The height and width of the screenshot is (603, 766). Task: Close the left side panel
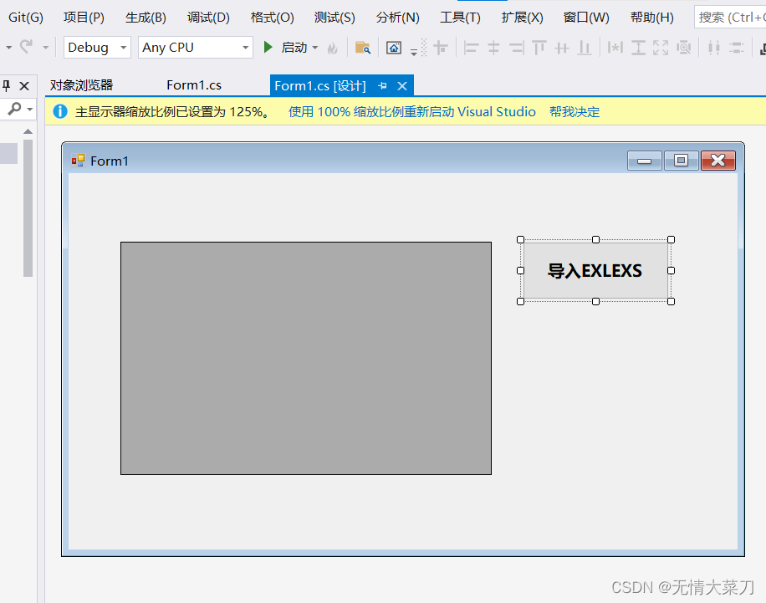coord(24,86)
